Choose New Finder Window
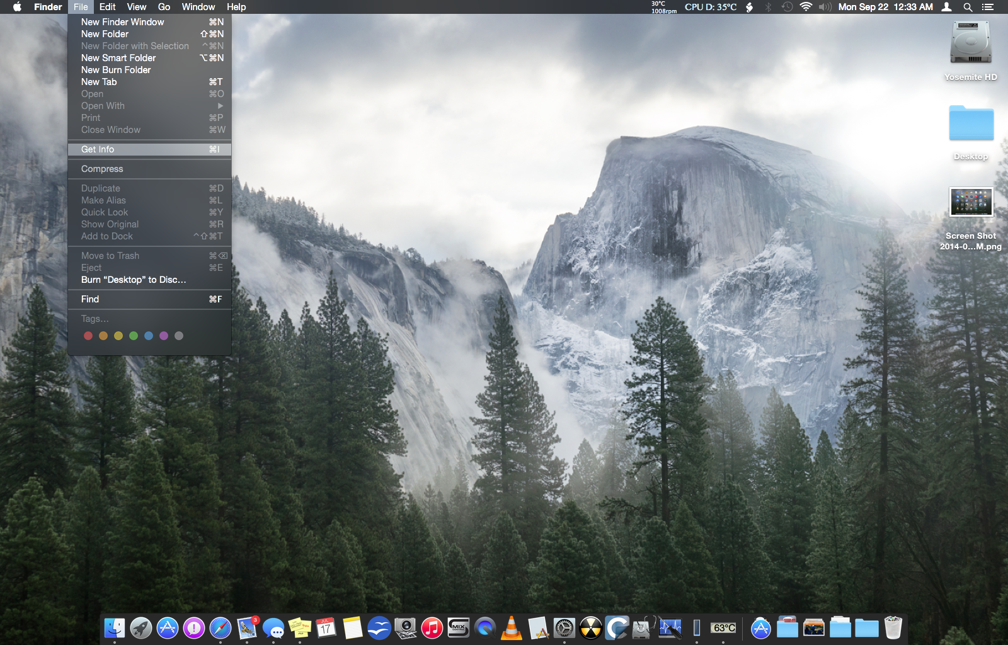Screen dimensions: 1008x645 tap(149, 22)
